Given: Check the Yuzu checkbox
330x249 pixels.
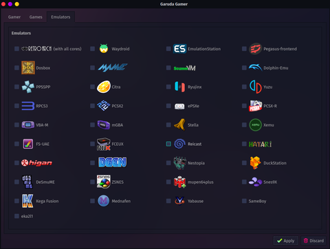Looking at the screenshot, I should click(x=244, y=87).
